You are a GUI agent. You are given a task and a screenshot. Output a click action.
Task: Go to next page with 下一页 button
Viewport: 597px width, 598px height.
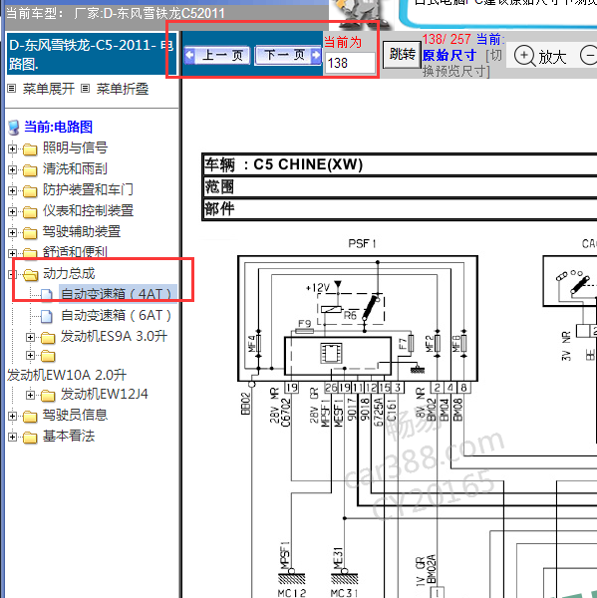pos(288,56)
